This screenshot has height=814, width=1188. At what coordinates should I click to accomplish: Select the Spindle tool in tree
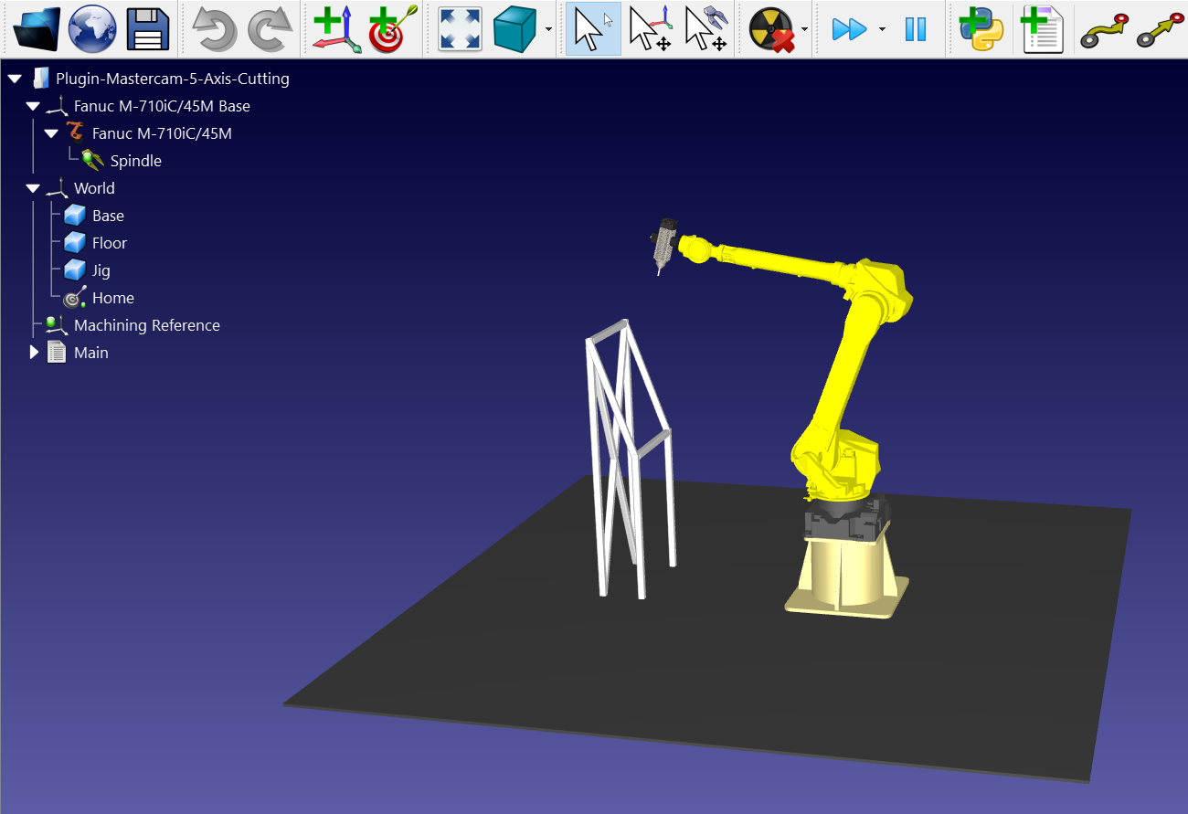tap(135, 161)
